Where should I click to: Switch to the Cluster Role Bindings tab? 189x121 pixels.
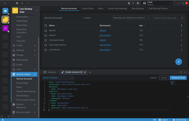(117, 9)
